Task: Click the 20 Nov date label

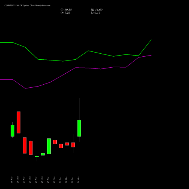Action: coord(18,180)
